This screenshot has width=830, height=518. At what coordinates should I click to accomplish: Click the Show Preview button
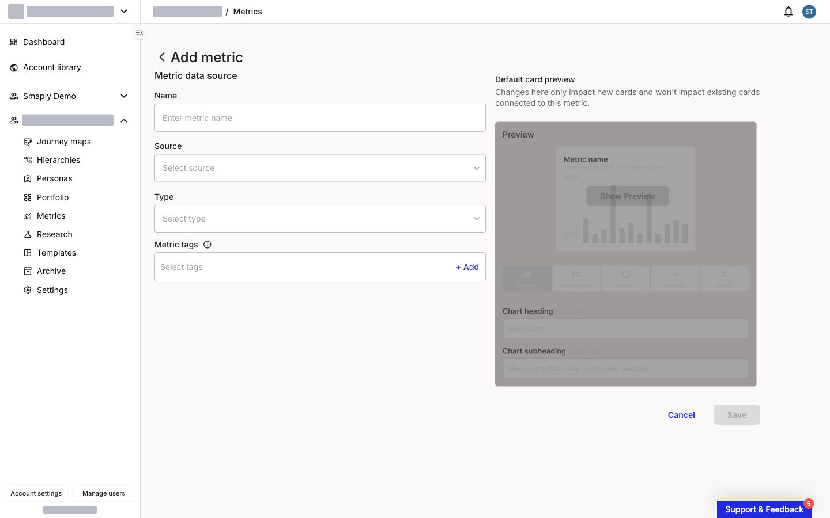point(628,196)
